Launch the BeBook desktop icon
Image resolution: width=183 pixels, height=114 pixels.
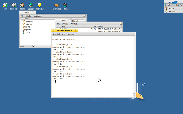pyautogui.click(x=31, y=5)
